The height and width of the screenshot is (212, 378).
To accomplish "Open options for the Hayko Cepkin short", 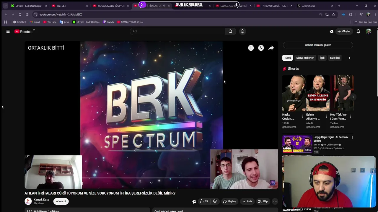I will (x=302, y=116).
